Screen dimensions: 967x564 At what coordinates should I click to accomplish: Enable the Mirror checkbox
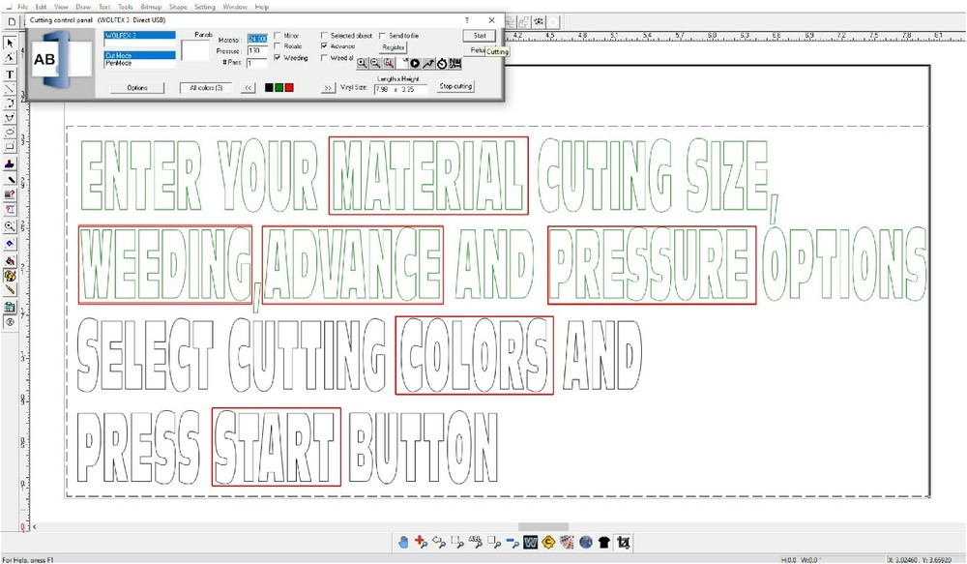click(278, 35)
